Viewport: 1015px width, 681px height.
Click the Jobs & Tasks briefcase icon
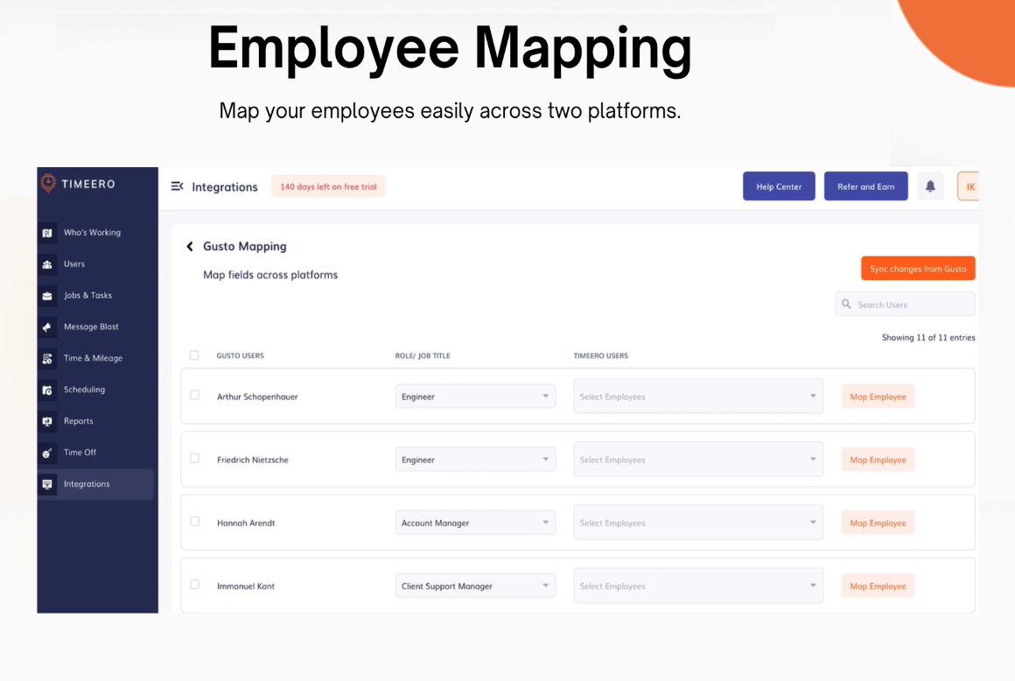coord(47,296)
